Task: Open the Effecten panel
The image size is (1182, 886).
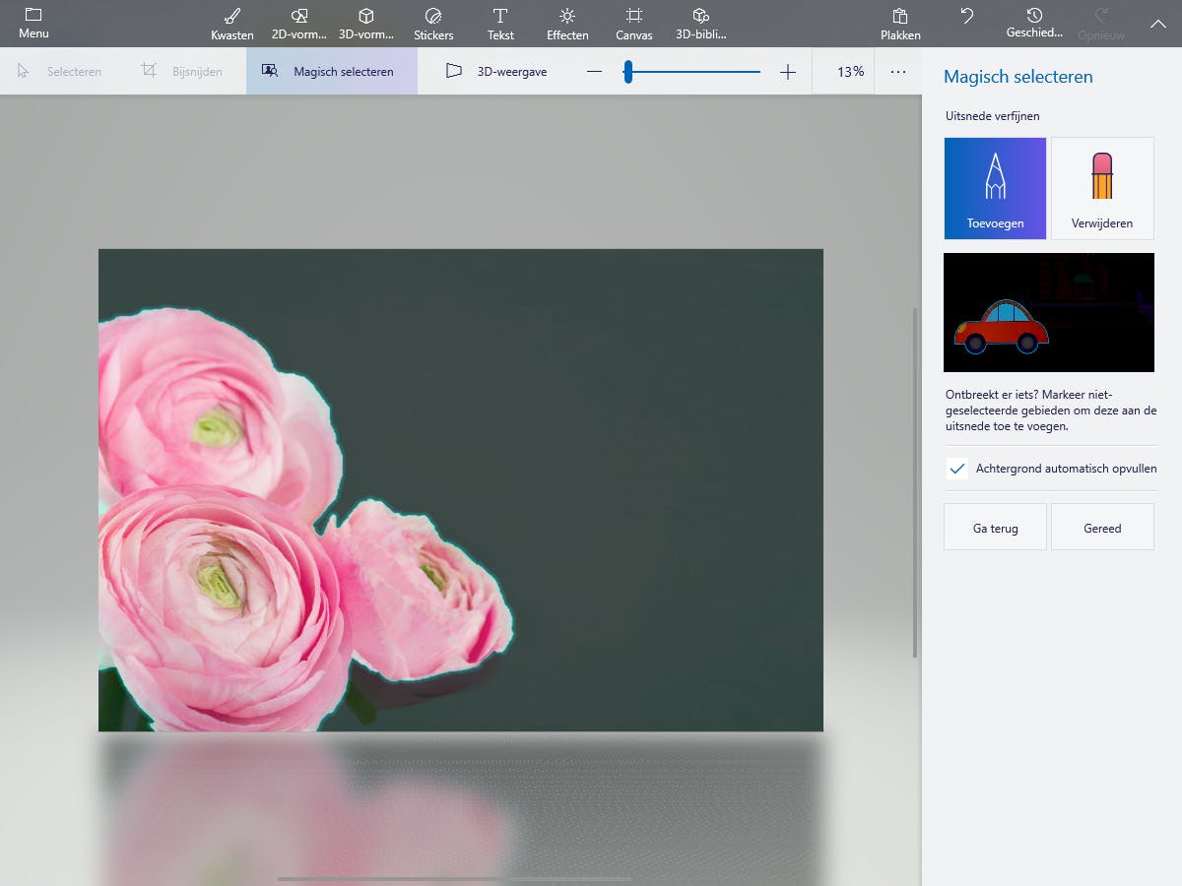Action: [x=567, y=24]
